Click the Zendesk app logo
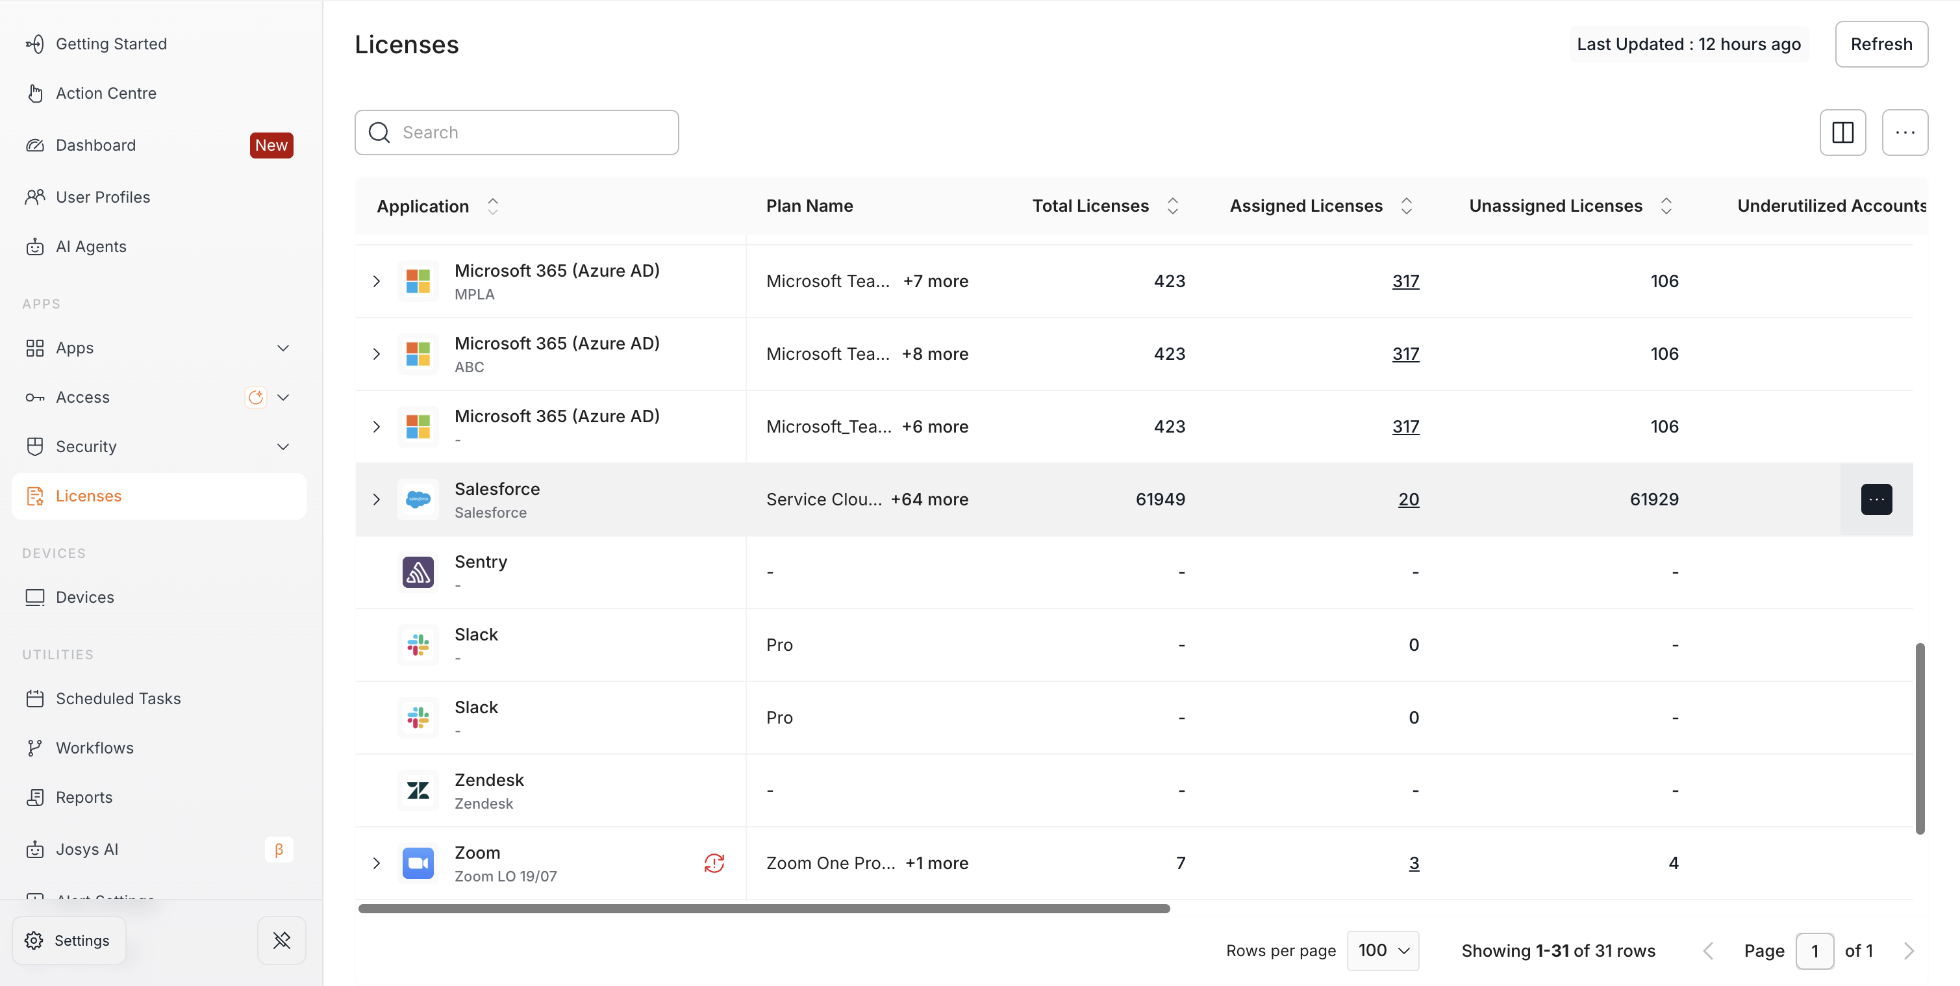The width and height of the screenshot is (1960, 986). [418, 790]
